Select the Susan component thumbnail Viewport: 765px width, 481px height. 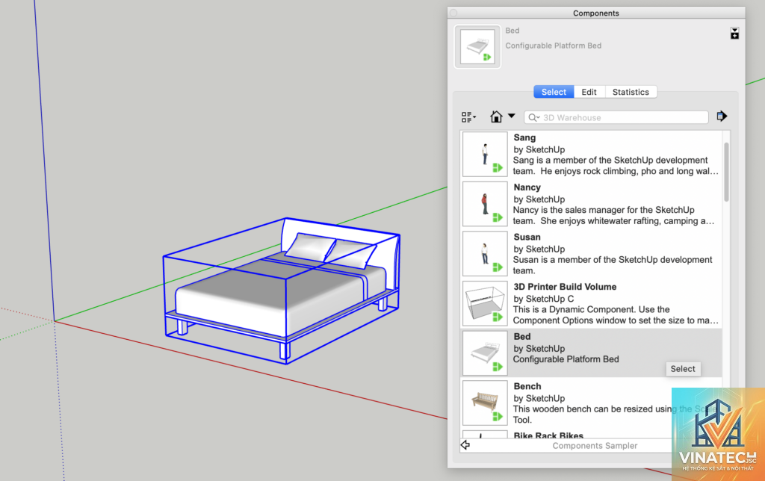click(x=484, y=254)
